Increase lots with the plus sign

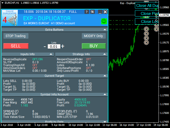63,46
